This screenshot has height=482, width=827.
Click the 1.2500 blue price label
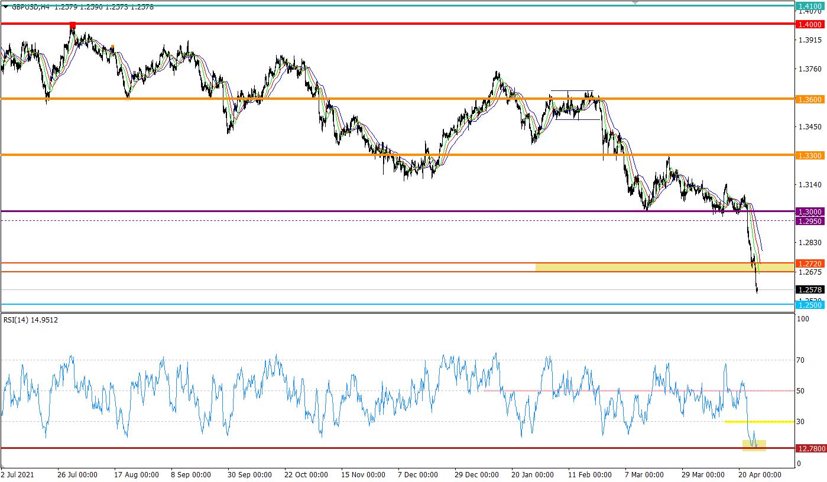[x=810, y=305]
